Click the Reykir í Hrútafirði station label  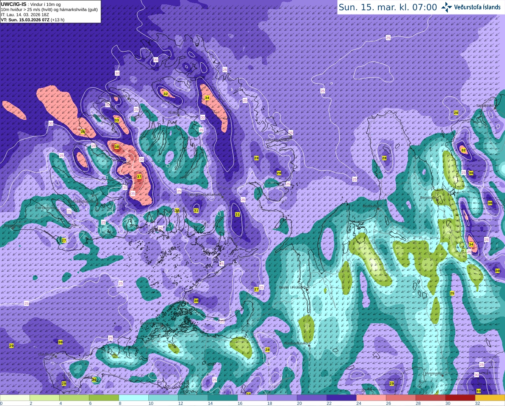(x=292, y=287)
